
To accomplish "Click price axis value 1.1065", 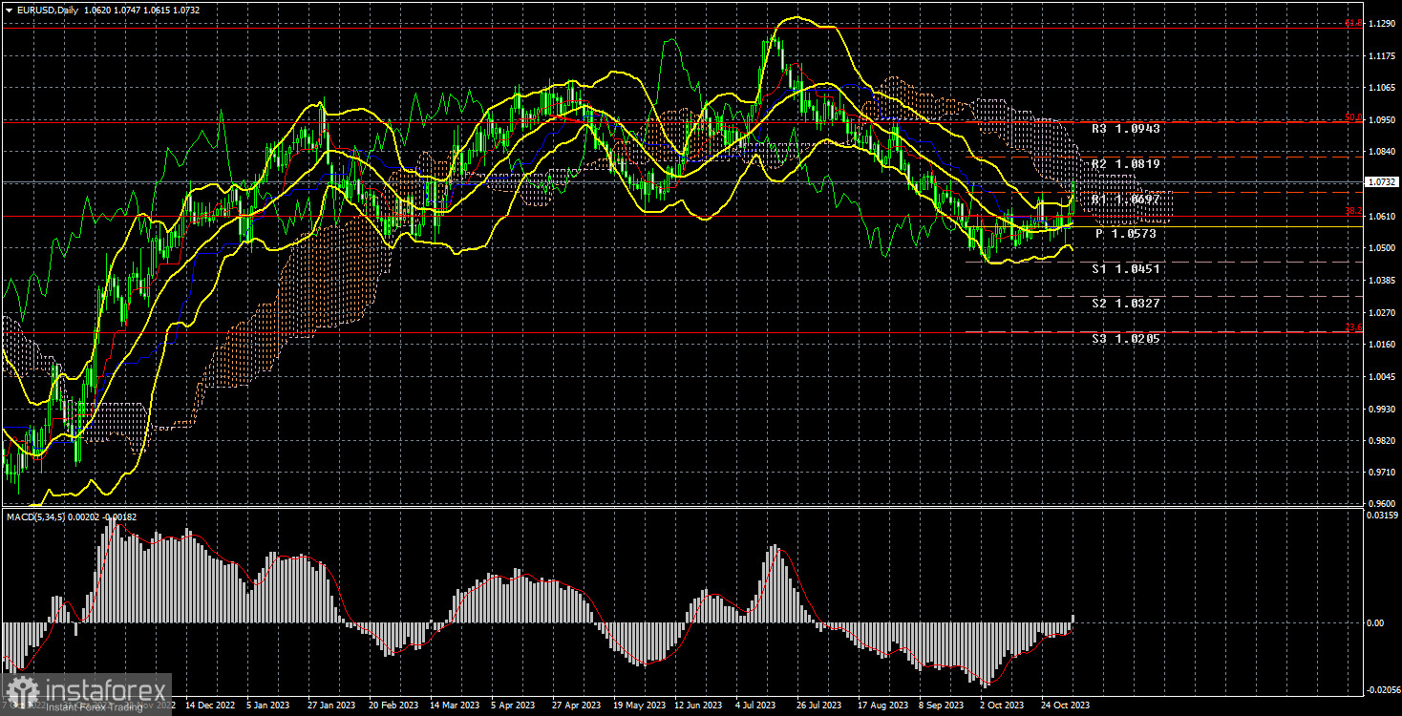I will point(1381,87).
